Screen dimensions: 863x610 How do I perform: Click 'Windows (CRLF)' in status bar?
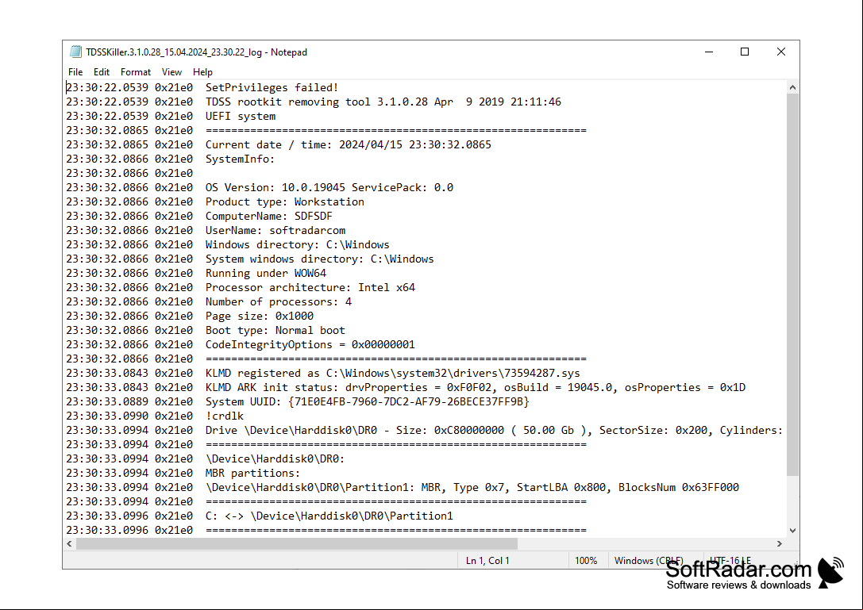pyautogui.click(x=649, y=561)
